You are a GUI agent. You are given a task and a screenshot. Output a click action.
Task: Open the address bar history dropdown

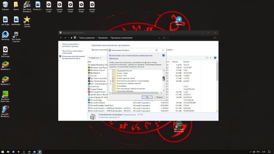(x=159, y=38)
